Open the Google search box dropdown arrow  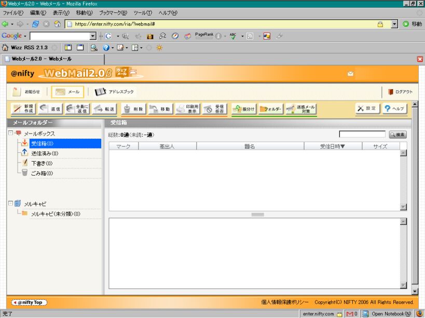pos(93,36)
